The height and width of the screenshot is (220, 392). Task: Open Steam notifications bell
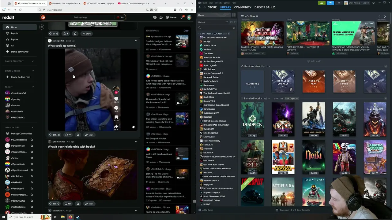pos(339,3)
